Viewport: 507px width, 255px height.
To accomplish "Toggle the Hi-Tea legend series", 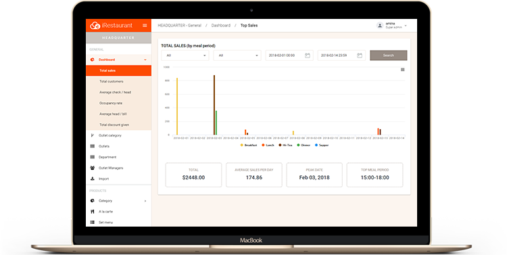I will pyautogui.click(x=285, y=145).
